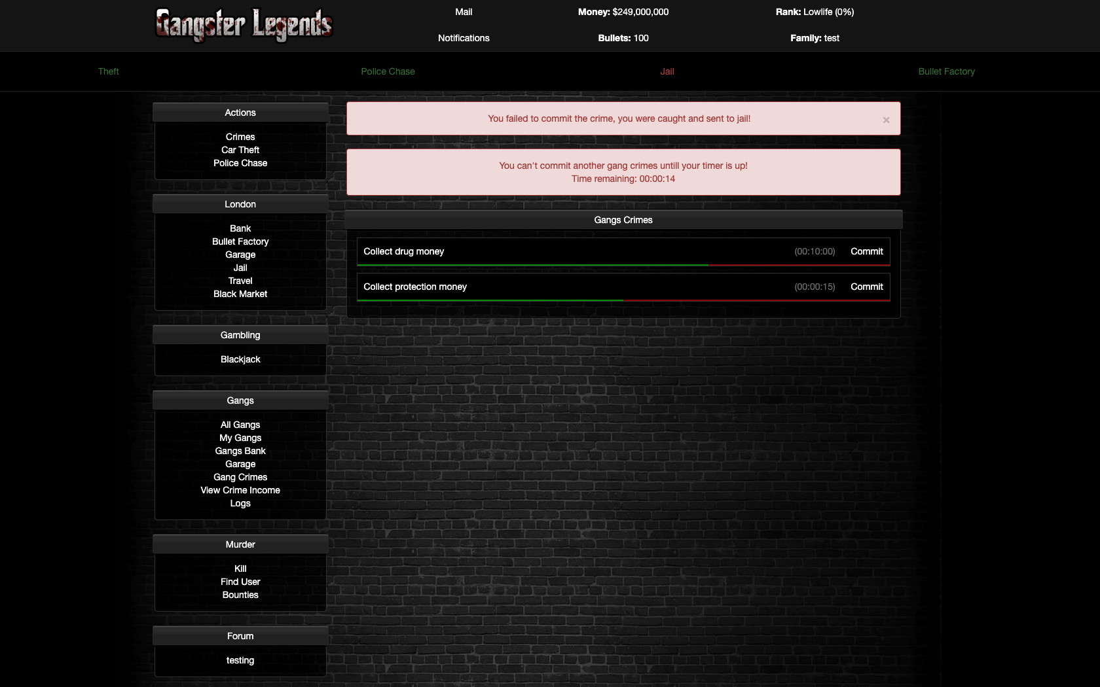Open View Crime Income under Gangs
This screenshot has width=1100, height=687.
[x=240, y=490]
